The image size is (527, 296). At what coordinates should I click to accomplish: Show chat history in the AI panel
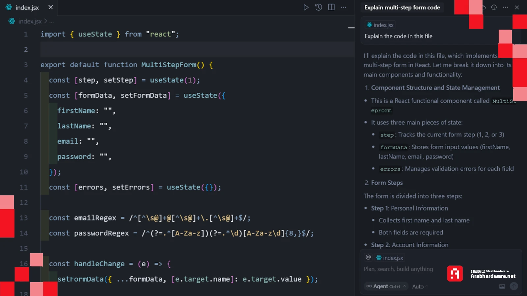tap(494, 7)
